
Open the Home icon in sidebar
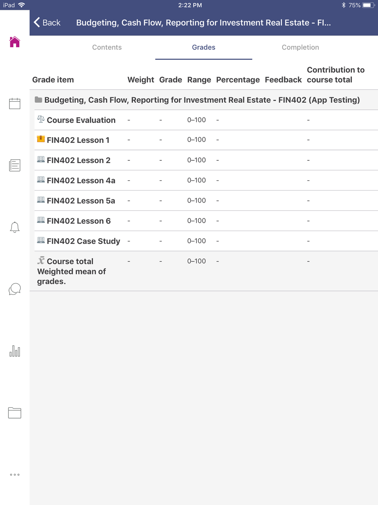(15, 42)
